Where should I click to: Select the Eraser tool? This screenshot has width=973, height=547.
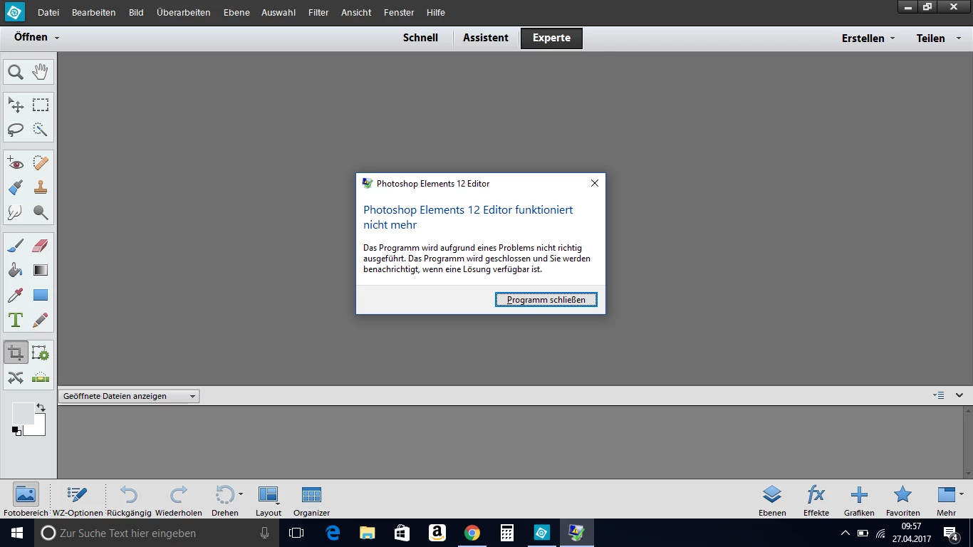point(41,246)
